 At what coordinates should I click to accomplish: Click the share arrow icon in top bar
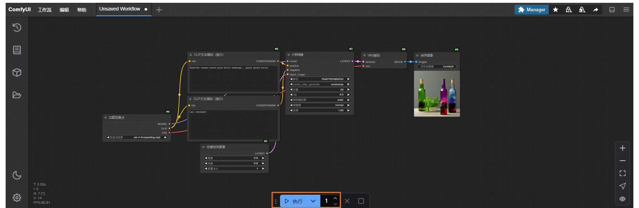point(596,10)
